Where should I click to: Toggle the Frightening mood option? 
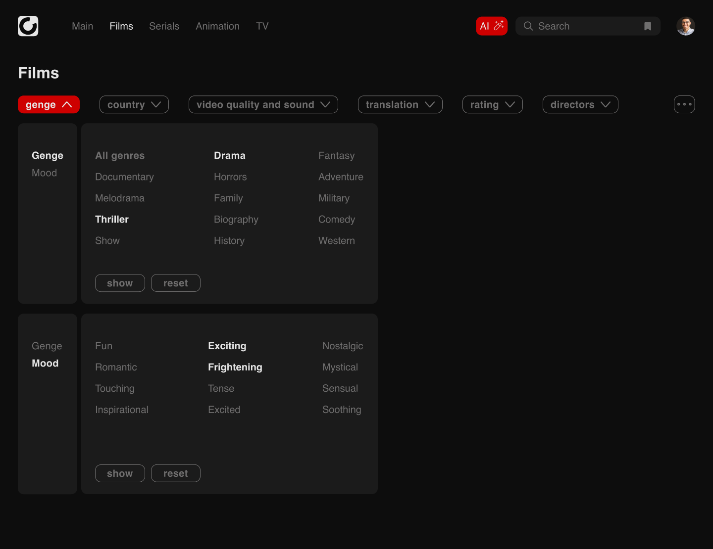pyautogui.click(x=235, y=367)
